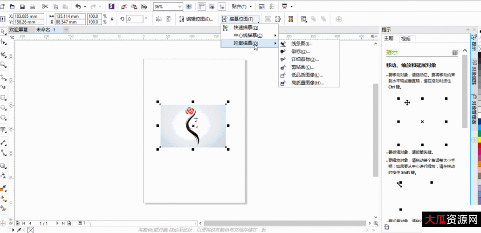Choose 快速描摹 from the trace menu

coord(246,27)
